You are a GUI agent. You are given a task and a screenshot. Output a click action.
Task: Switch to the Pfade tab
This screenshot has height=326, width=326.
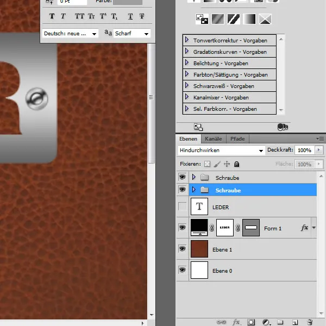click(237, 139)
